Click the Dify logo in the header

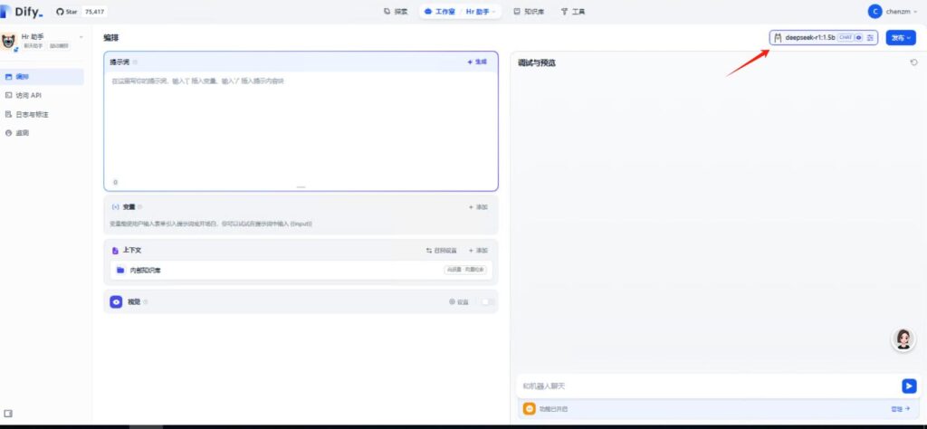[x=22, y=12]
